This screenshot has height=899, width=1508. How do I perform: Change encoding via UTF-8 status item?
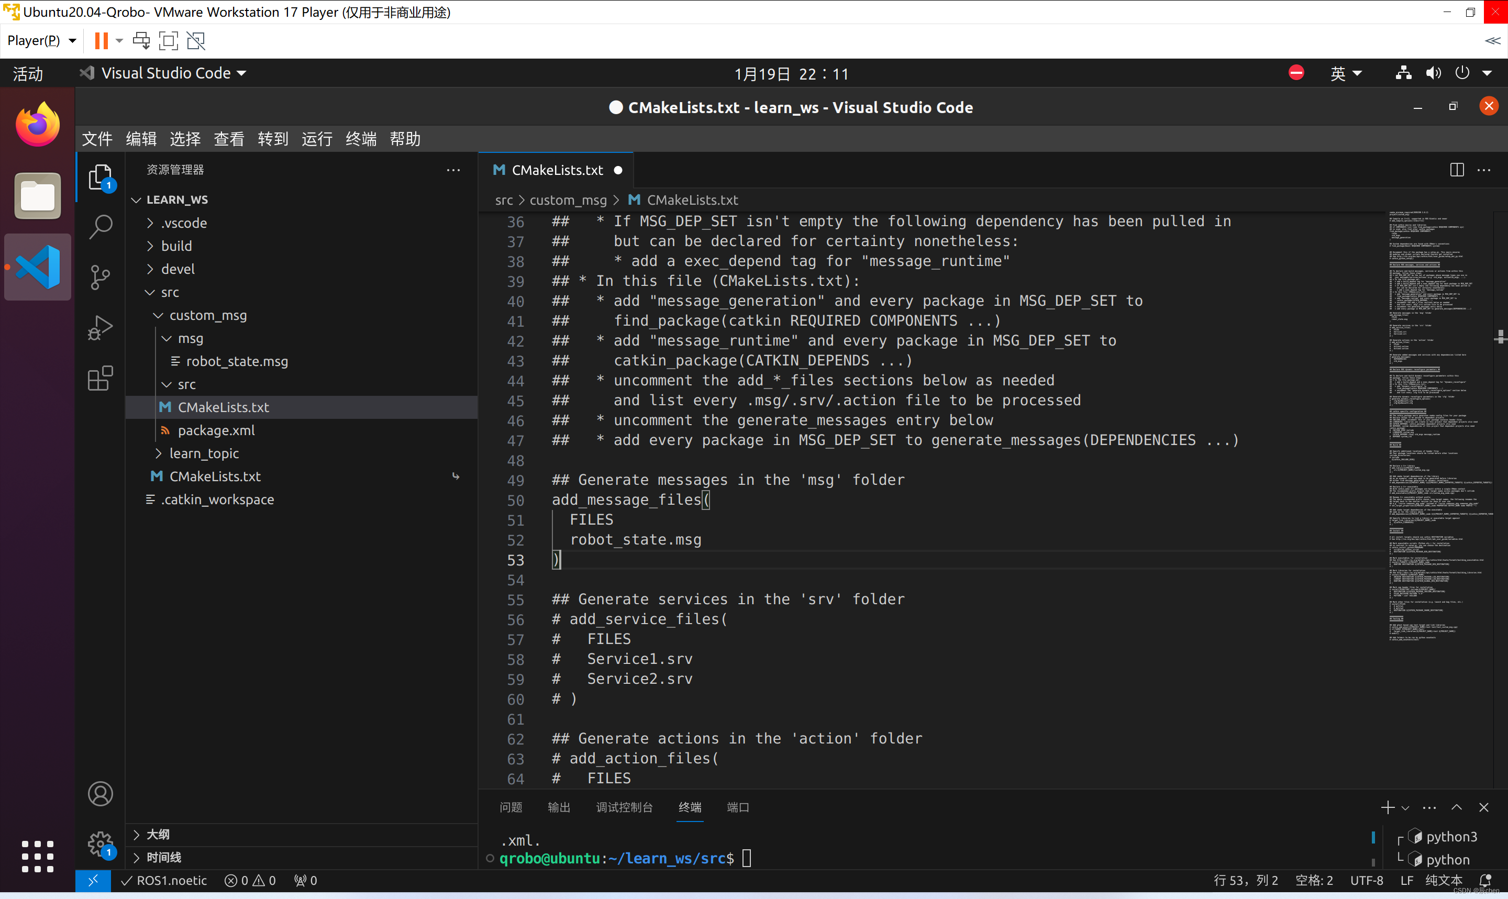click(1366, 880)
